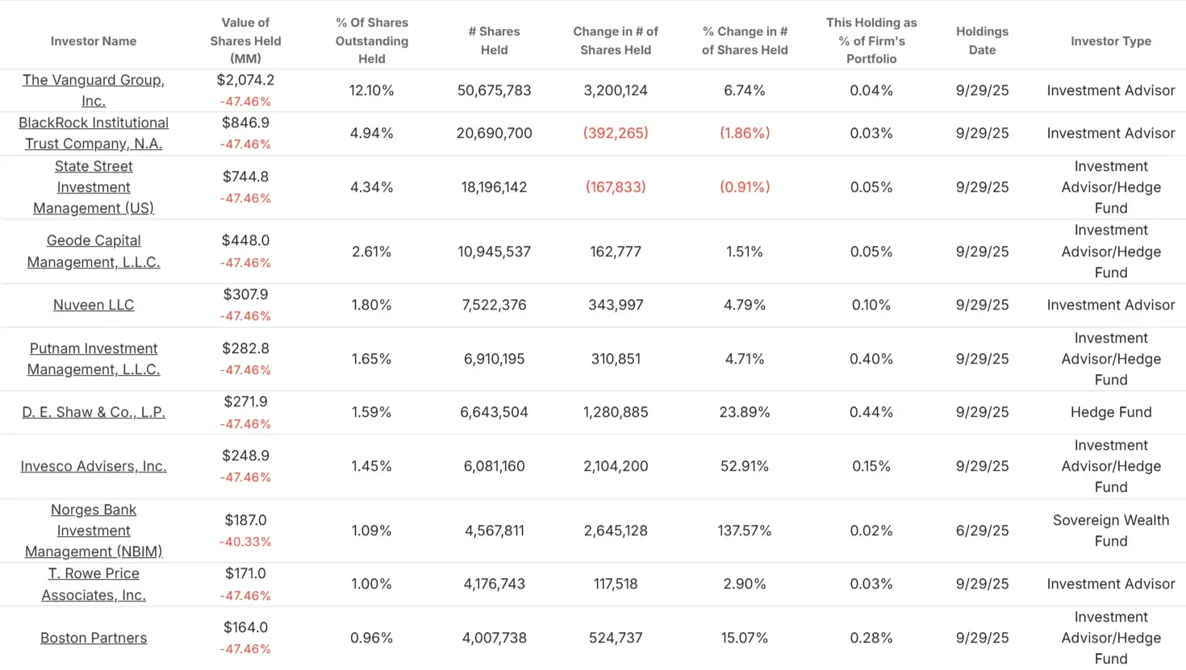
Task: Click the This Holding as % of Firm's Portfolio header
Action: [x=871, y=40]
